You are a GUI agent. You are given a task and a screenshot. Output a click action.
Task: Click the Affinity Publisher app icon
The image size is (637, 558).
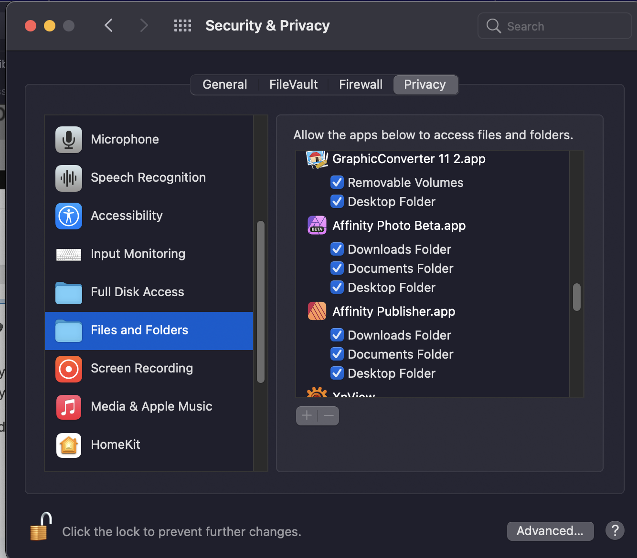coord(317,311)
